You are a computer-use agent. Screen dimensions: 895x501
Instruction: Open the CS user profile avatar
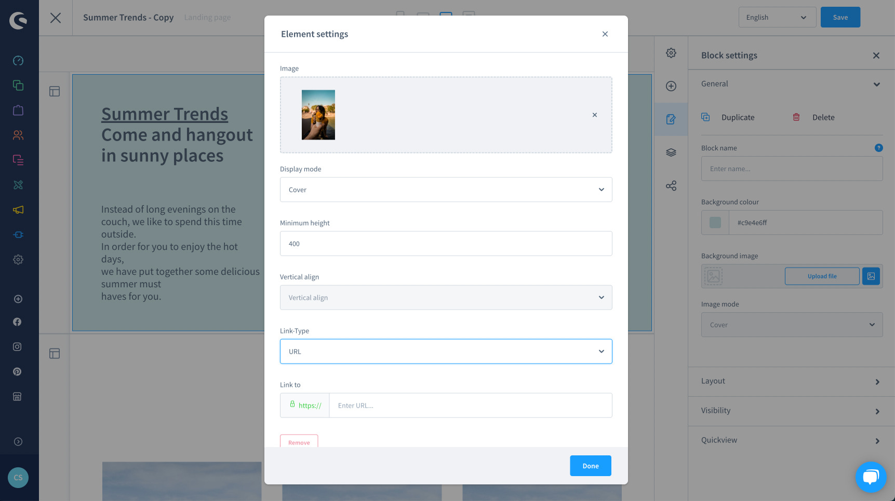click(18, 478)
